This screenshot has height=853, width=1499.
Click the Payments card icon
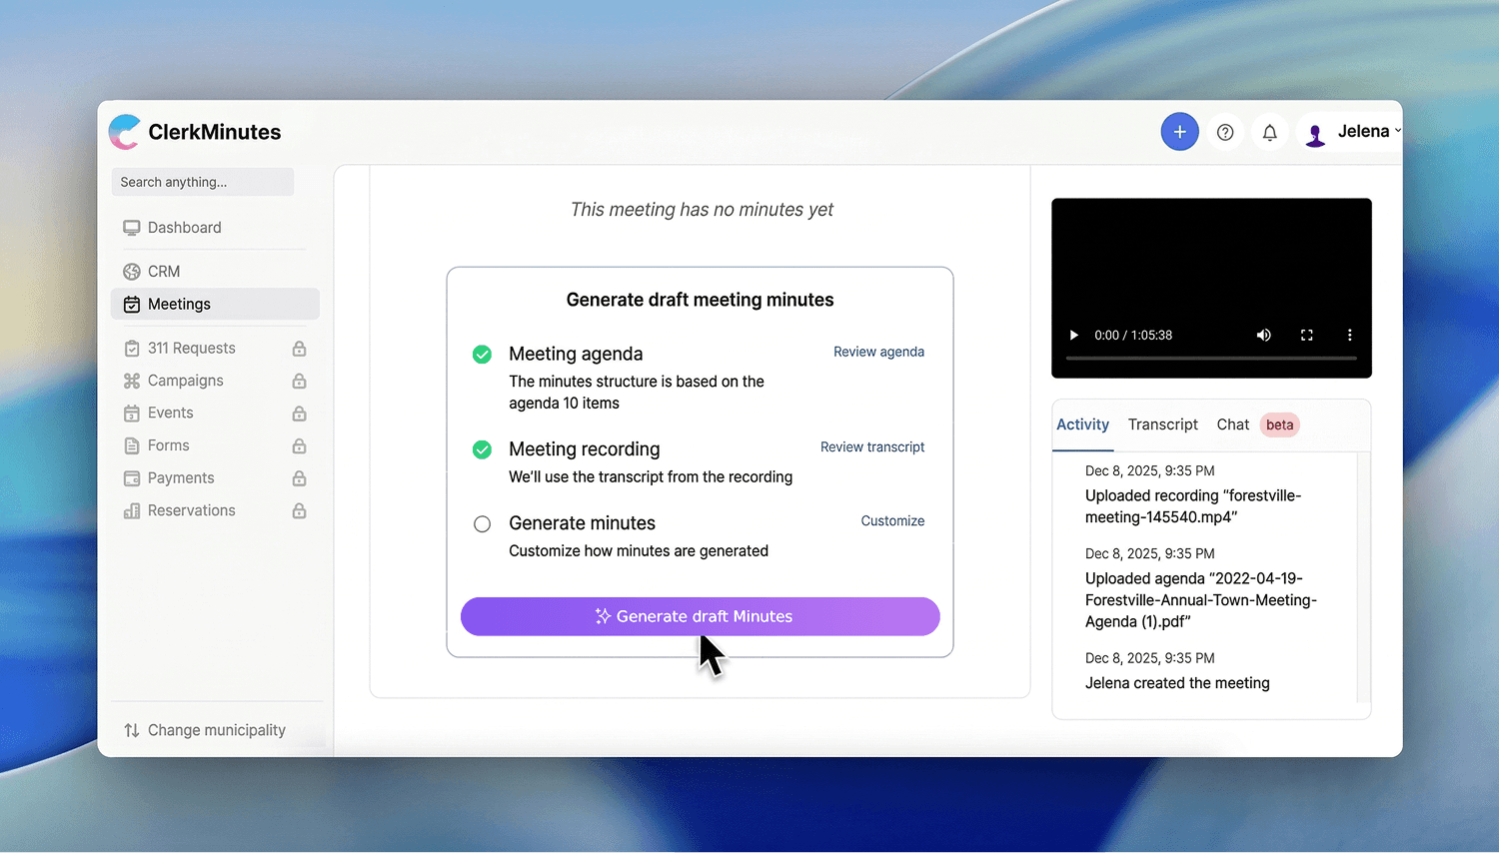coord(131,478)
